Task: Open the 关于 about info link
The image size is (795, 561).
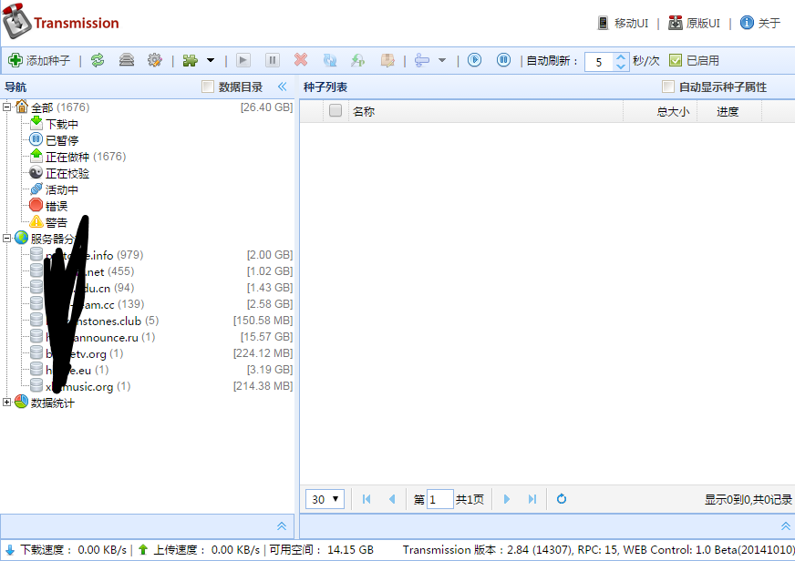Action: click(760, 23)
